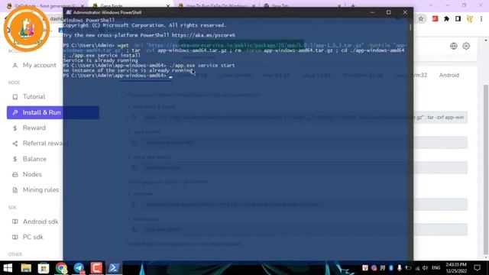
Task: Click the PowerShell vertical scrollbar thumb
Action: [x=410, y=27]
